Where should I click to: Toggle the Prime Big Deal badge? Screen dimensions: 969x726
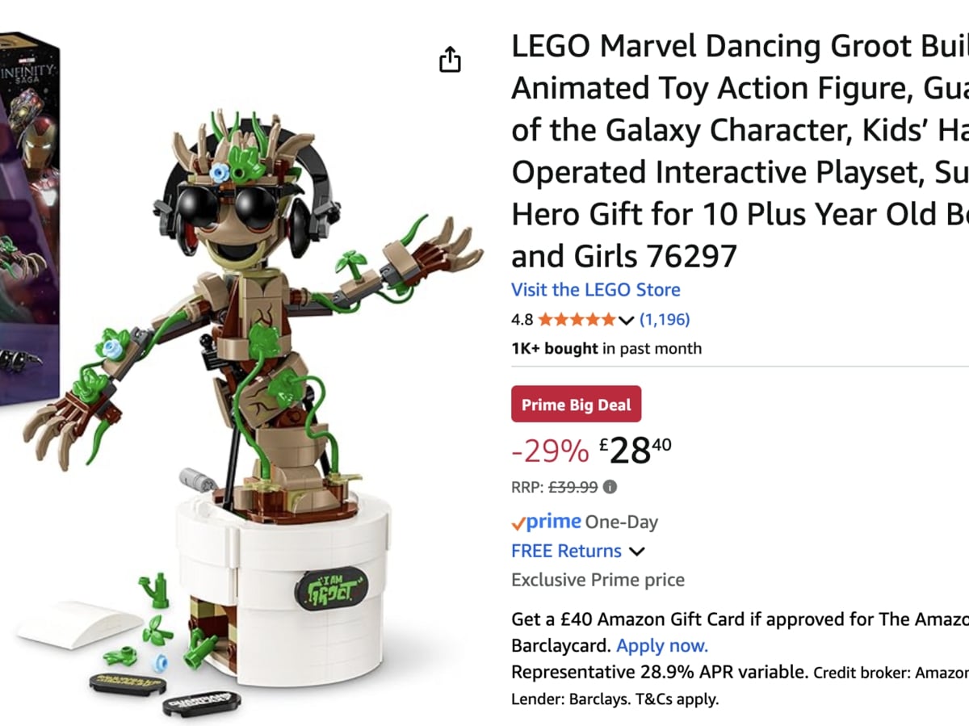click(x=576, y=404)
